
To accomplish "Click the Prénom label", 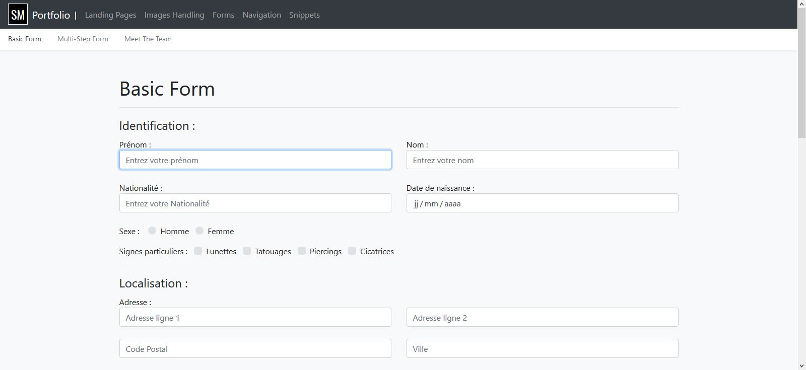I will (135, 144).
